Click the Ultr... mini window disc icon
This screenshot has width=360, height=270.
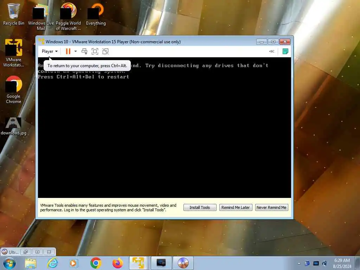click(5, 252)
